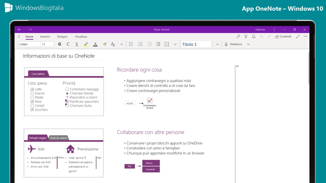Screen dimensions: 326x183
Task: Click the Condividi share button
Action: [283, 37]
